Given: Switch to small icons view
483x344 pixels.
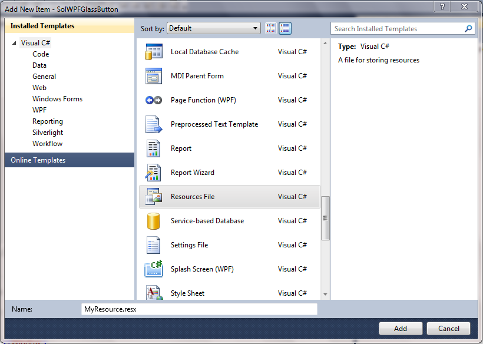Looking at the screenshot, I should [271, 28].
